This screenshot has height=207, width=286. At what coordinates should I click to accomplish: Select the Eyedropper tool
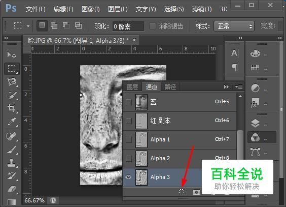[12, 122]
